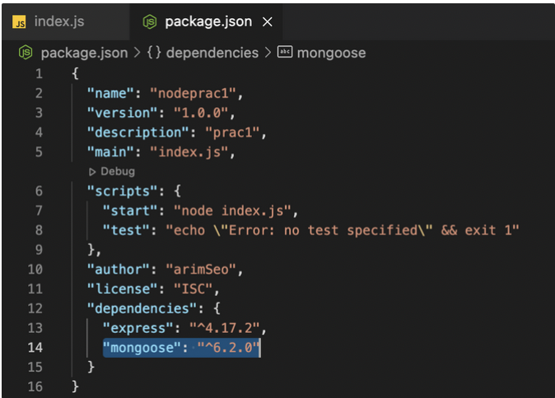The width and height of the screenshot is (555, 398).
Task: Click the "nodeprac1" value
Action: pyautogui.click(x=193, y=93)
